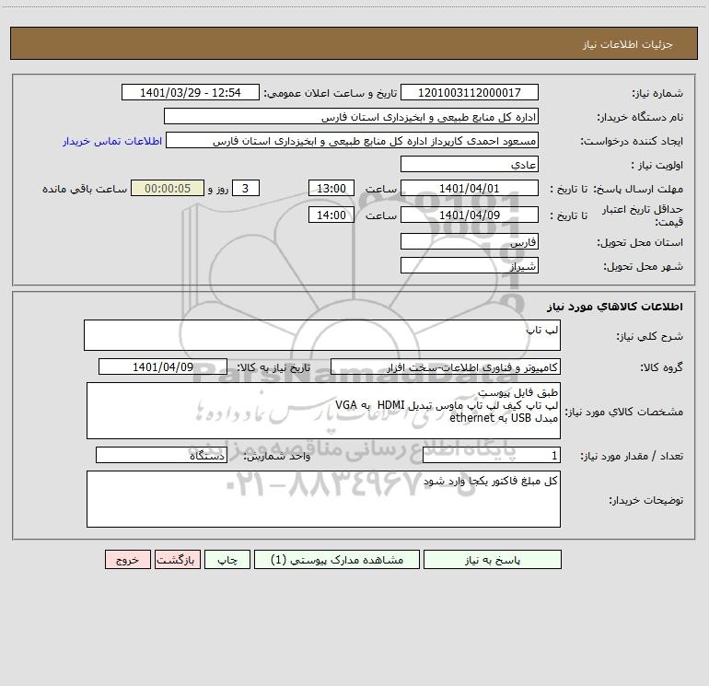Click the response deadline date 1401/04/01

click(x=470, y=188)
